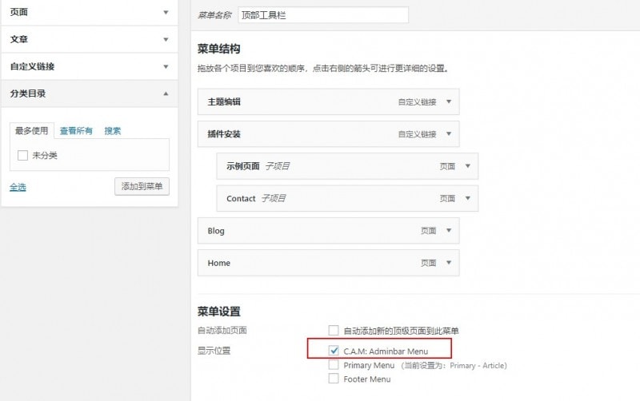This screenshot has height=401, width=640.
Task: Switch to the 查看所有 tab
Action: pyautogui.click(x=76, y=131)
